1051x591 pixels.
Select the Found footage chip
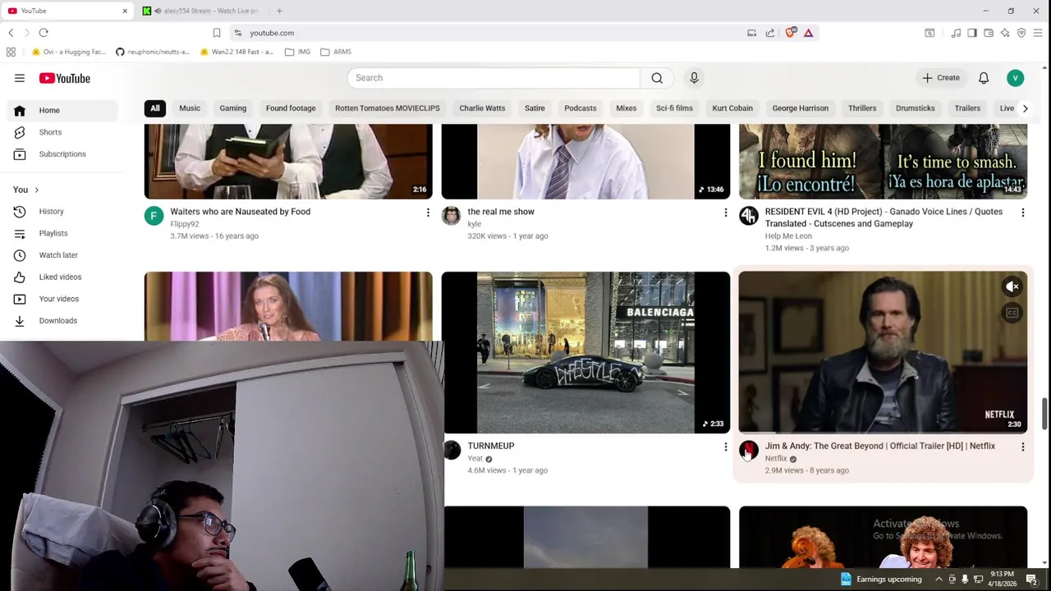click(x=291, y=108)
